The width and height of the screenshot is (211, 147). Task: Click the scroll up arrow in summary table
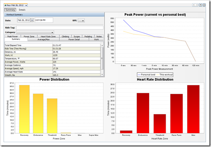pos(102,45)
